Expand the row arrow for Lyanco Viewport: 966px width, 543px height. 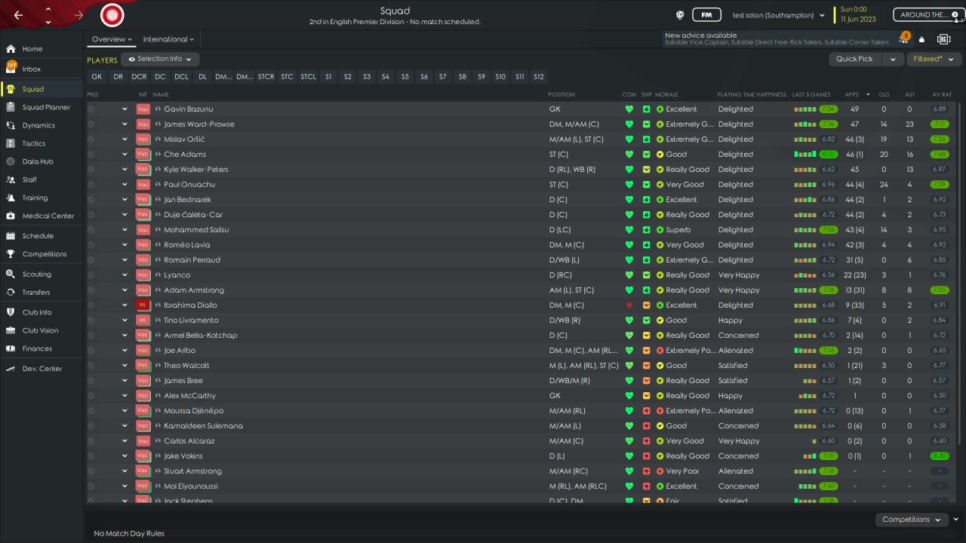(125, 275)
